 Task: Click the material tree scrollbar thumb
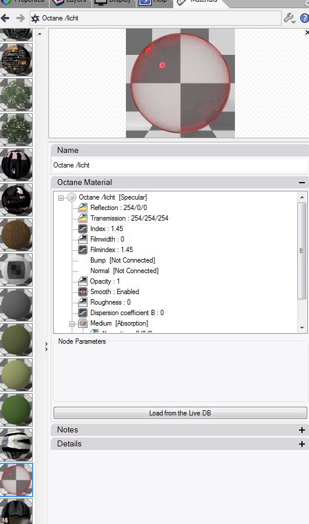pyautogui.click(x=302, y=251)
